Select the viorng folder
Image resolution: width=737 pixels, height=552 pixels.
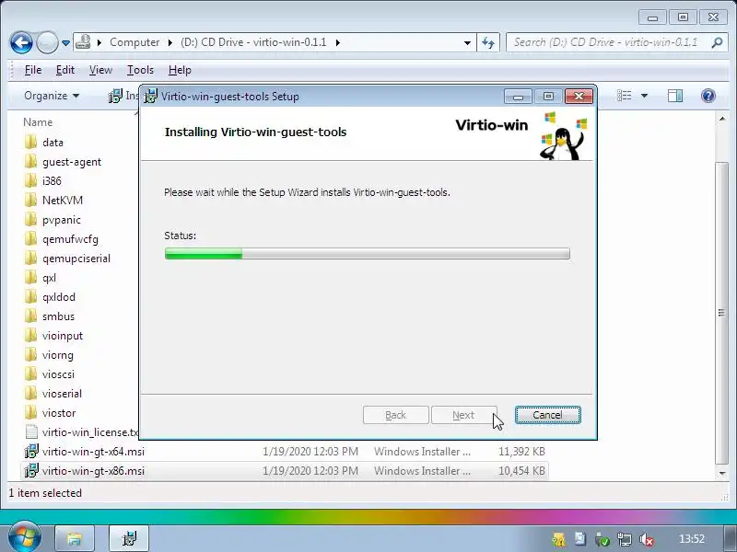[57, 355]
